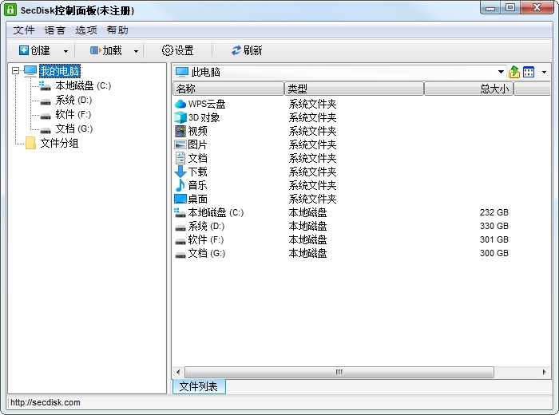Screen dimensions: 559x415
Task: Open the 语言 menu
Action: pos(55,30)
